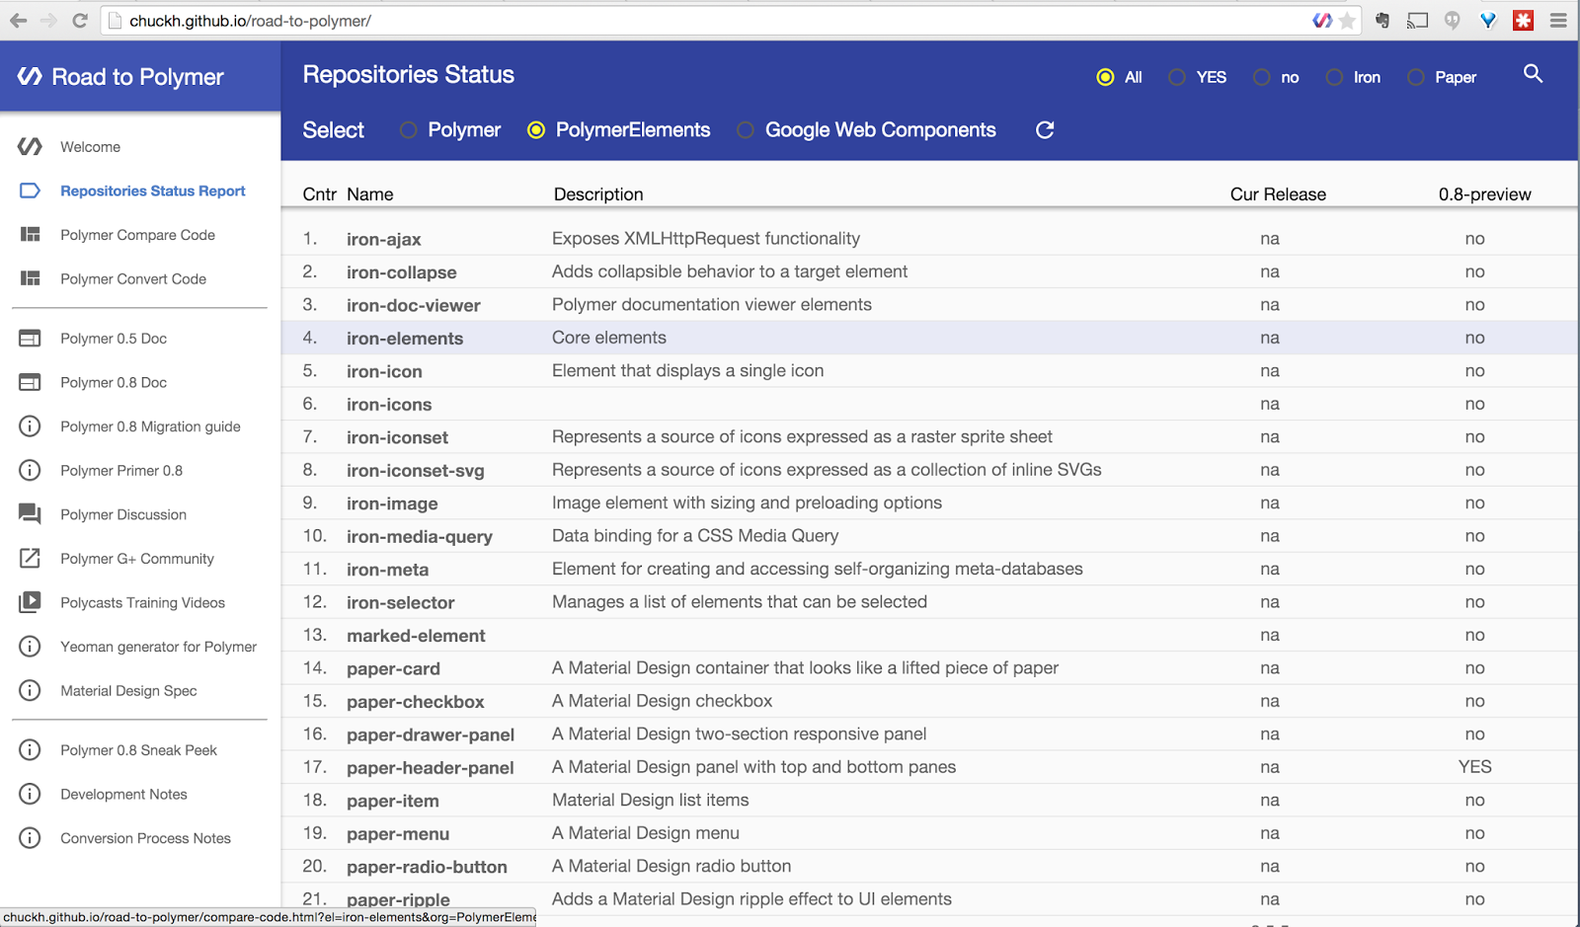Click the Polycasts Training Videos play icon
Image resolution: width=1580 pixels, height=927 pixels.
pos(30,602)
